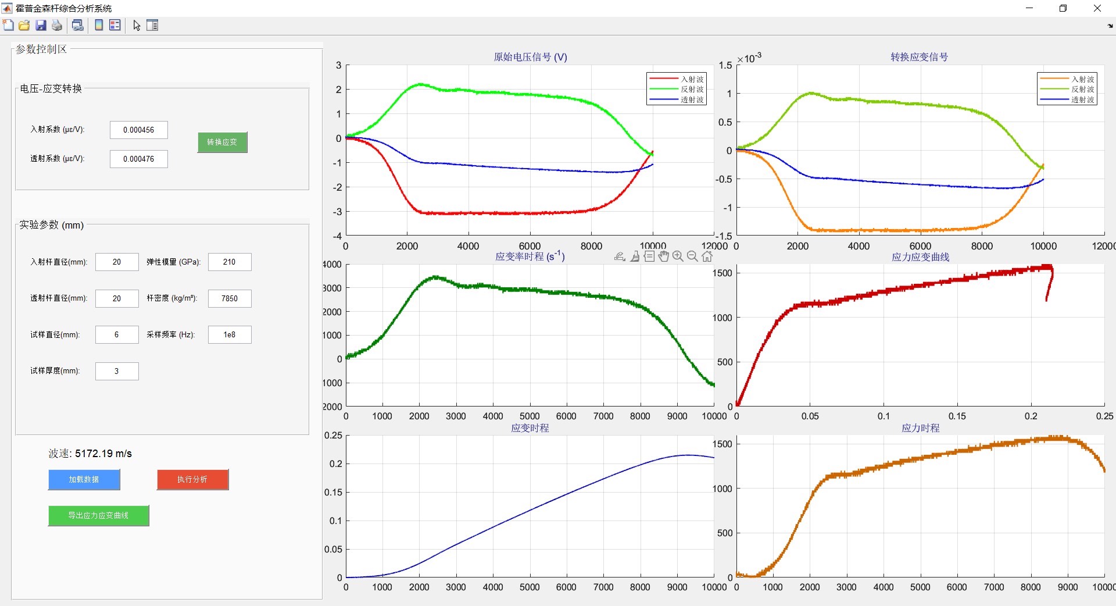The image size is (1116, 606).
Task: Save the figure using the floppy disk icon
Action: [x=41, y=25]
